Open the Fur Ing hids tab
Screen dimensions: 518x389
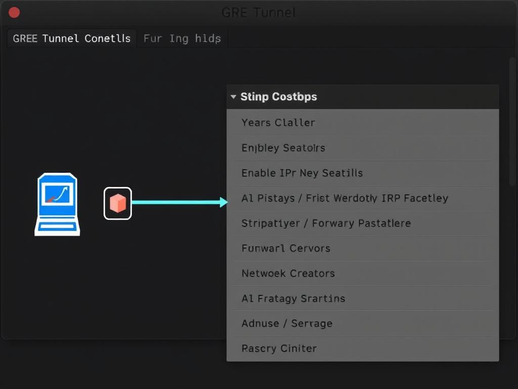pyautogui.click(x=182, y=38)
